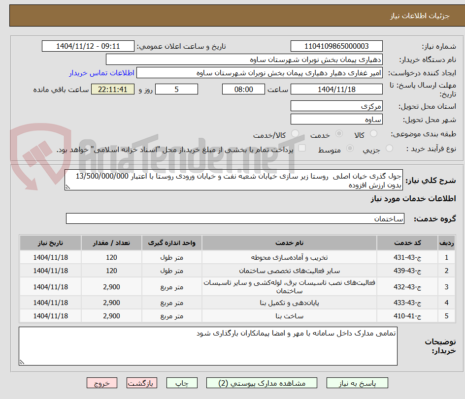Click فعالیت‌های نصب تاسیسات برق service name
This screenshot has height=399, width=465.
point(290,287)
